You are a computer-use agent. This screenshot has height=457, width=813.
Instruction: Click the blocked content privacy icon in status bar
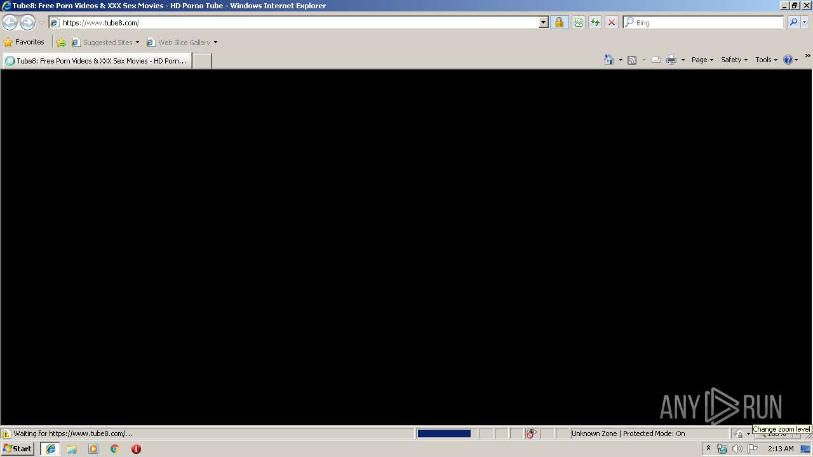point(531,434)
